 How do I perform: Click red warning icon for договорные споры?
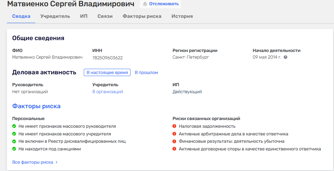click(x=175, y=149)
